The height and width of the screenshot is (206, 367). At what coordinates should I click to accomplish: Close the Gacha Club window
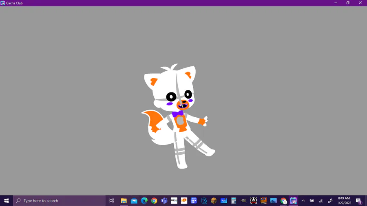360,3
